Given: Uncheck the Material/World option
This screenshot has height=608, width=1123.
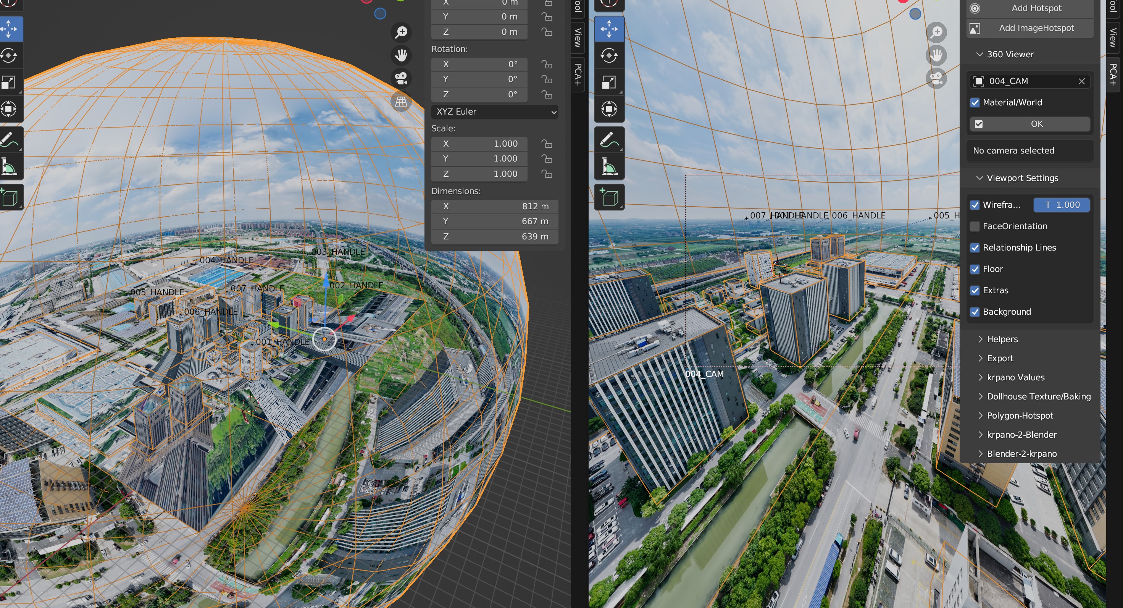Looking at the screenshot, I should click(976, 102).
